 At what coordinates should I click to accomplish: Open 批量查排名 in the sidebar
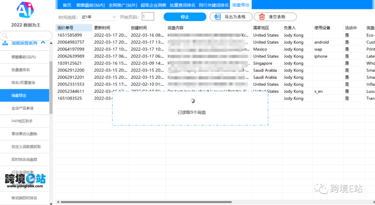pyautogui.click(x=25, y=70)
